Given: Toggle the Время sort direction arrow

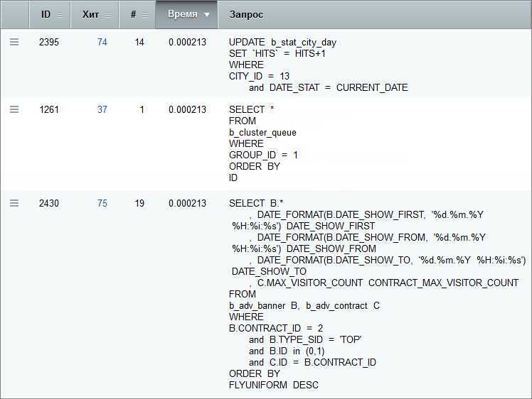Looking at the screenshot, I should point(207,15).
